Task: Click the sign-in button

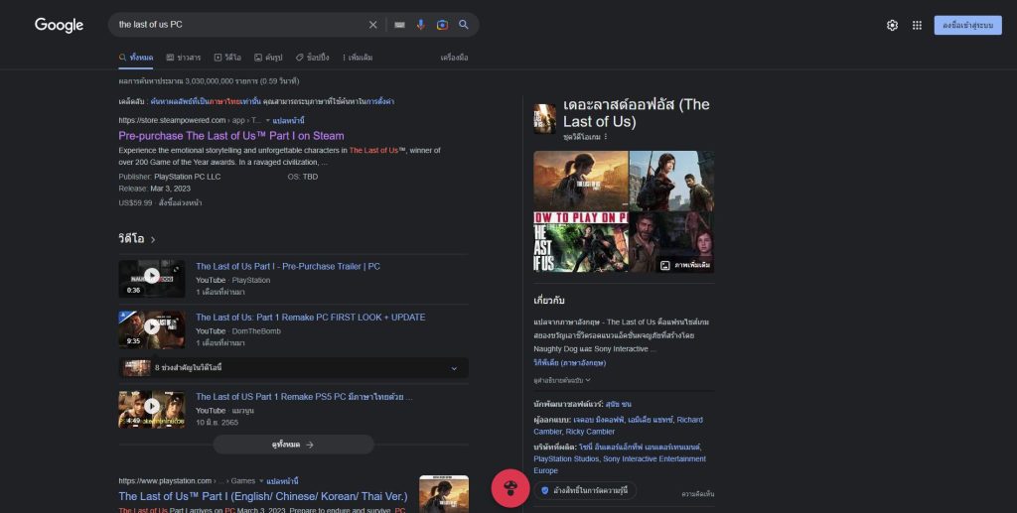Action: (x=967, y=25)
